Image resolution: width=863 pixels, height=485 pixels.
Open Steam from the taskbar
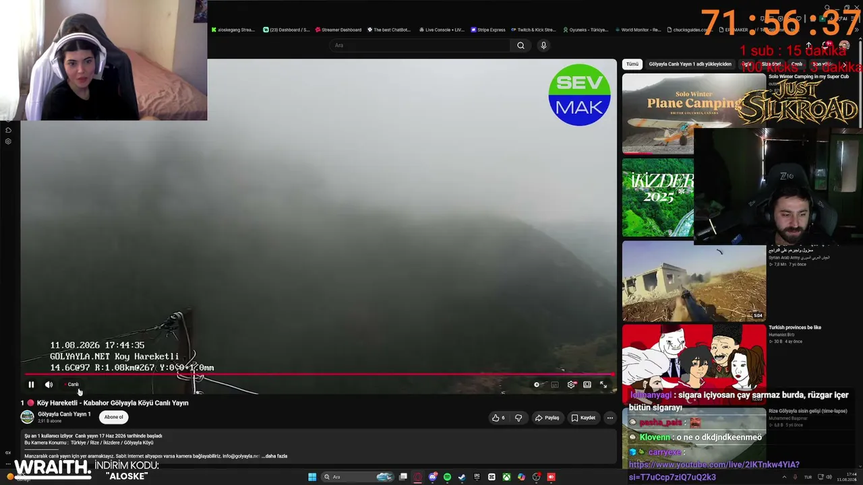tap(462, 477)
